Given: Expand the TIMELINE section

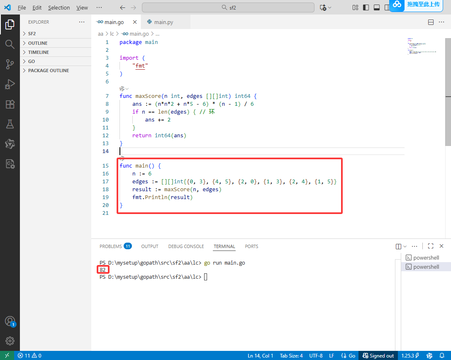Looking at the screenshot, I should point(56,52).
